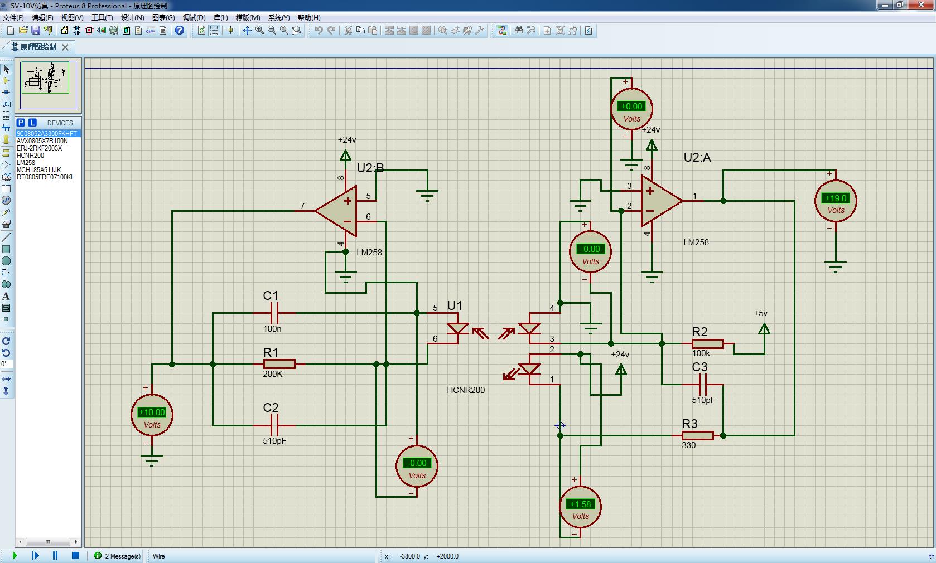Image resolution: width=936 pixels, height=563 pixels.
Task: Search with the binoculars icon
Action: [519, 30]
